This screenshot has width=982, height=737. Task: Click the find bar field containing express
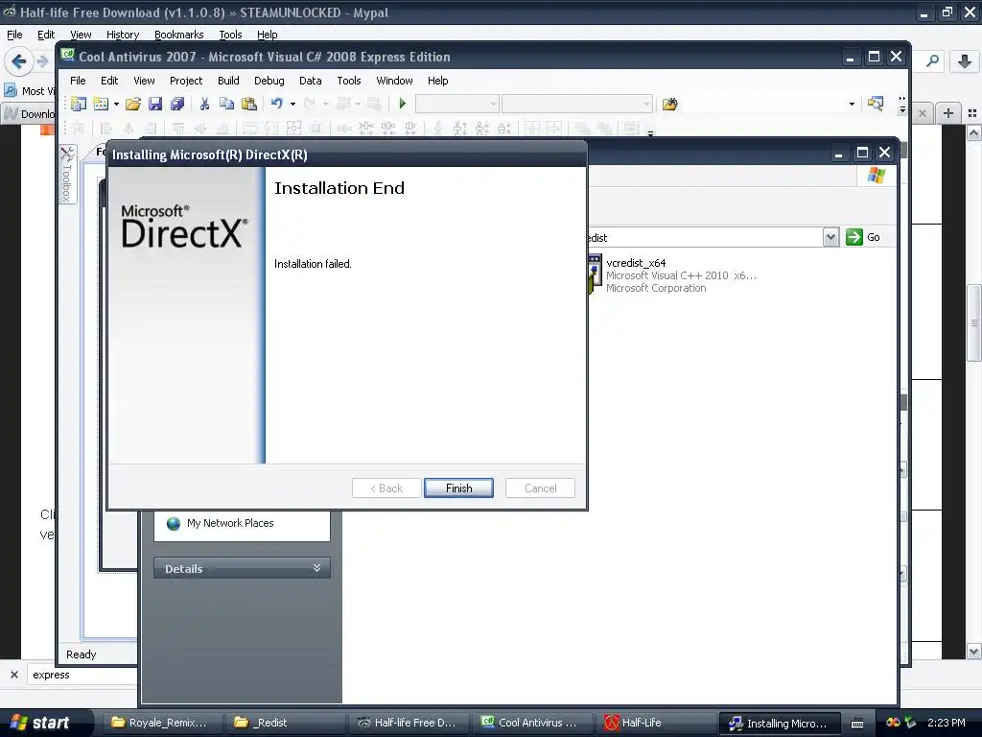(82, 675)
